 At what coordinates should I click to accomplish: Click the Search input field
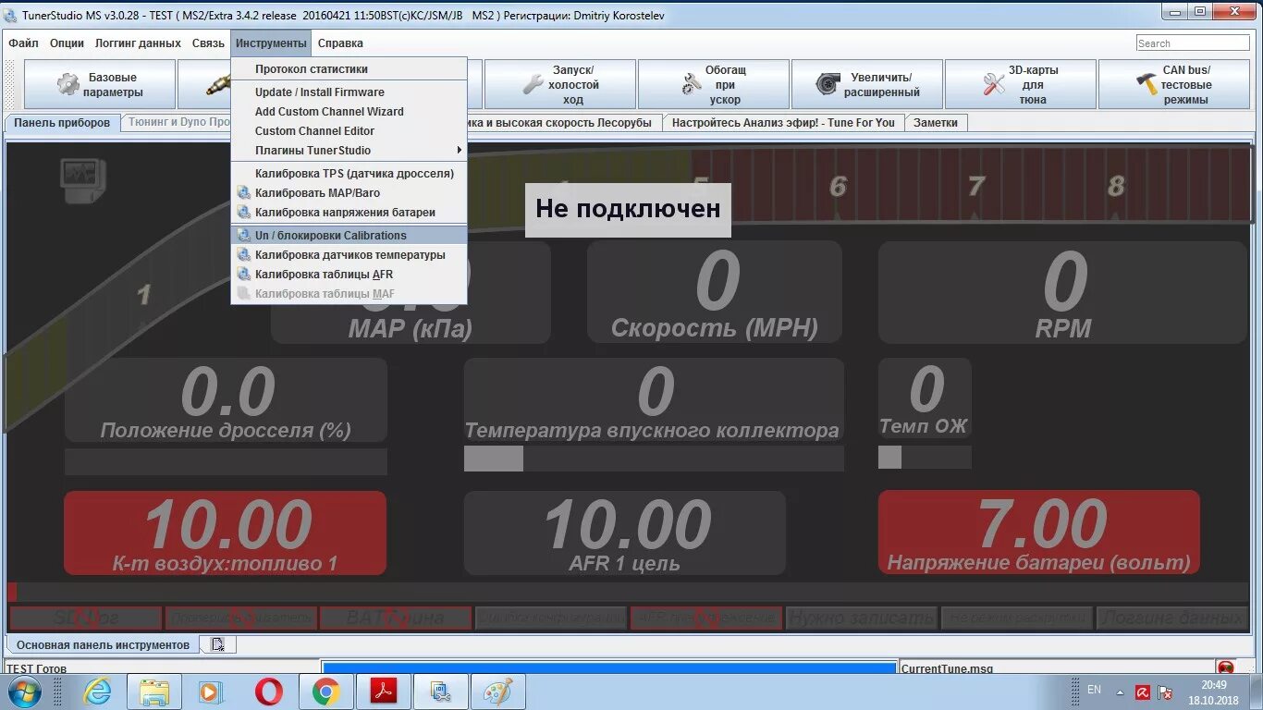(1193, 43)
